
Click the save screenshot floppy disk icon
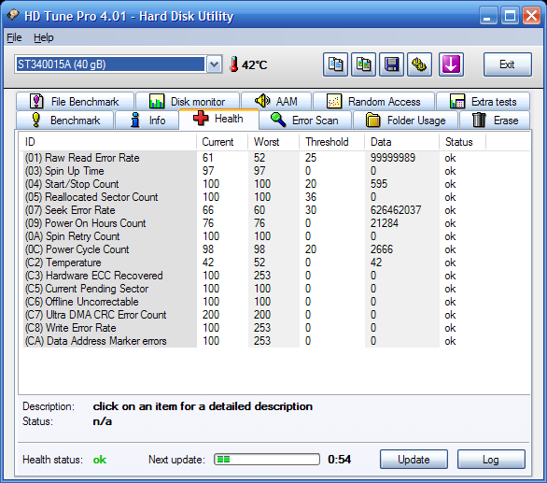click(391, 64)
